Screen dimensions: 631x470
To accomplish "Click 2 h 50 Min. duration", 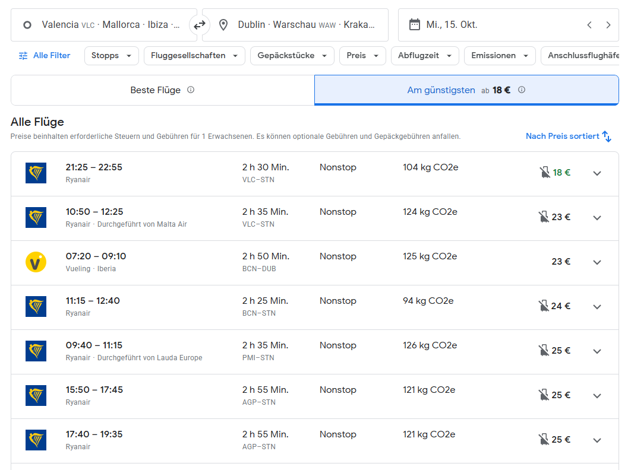I will 266,256.
